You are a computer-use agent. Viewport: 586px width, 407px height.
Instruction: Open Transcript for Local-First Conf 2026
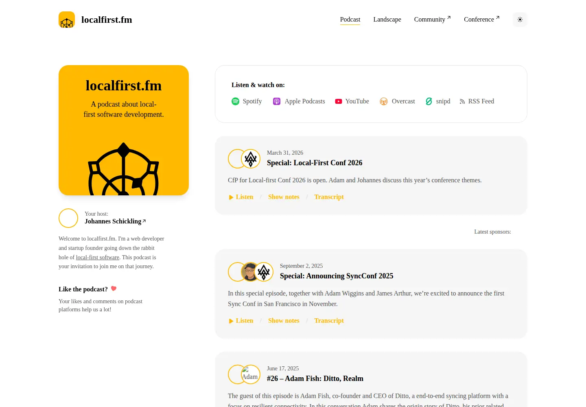pos(329,197)
